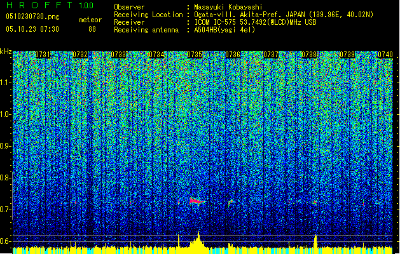This screenshot has height=254, width=400.
Task: Click the 0740 time marker
Action: 385,55
